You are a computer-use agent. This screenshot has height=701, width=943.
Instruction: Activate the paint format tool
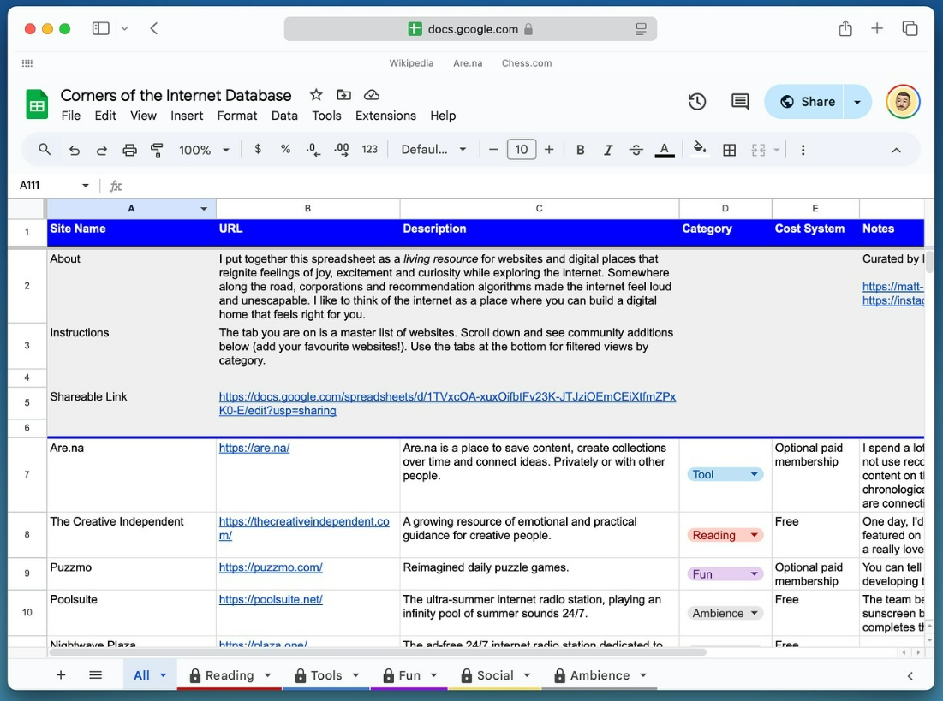pos(157,150)
